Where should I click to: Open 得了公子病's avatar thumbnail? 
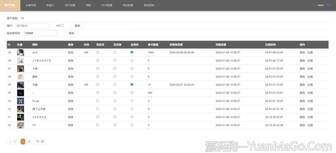[x=21, y=109]
